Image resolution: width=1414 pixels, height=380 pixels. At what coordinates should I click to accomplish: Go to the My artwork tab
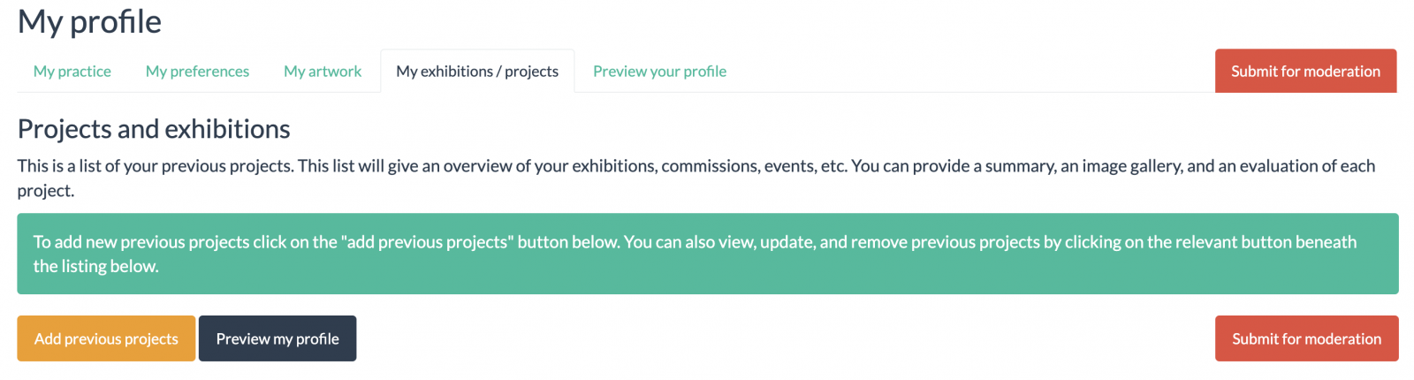(323, 72)
